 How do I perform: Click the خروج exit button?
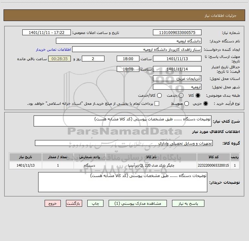point(53,203)
